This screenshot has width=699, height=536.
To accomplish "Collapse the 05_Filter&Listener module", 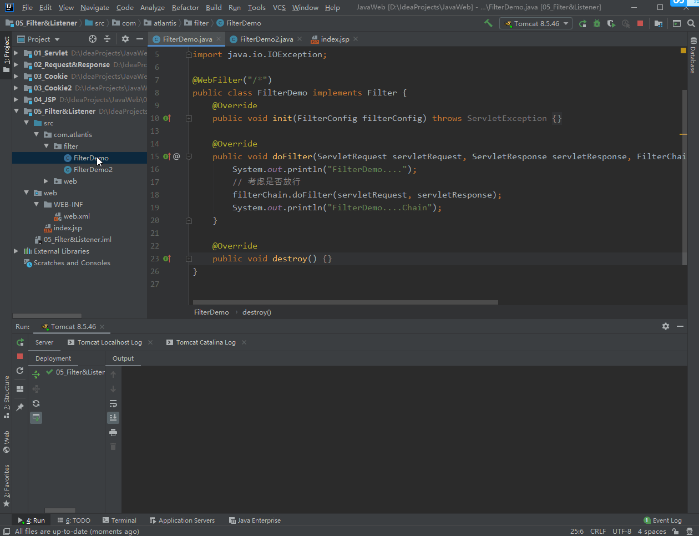I will point(16,112).
